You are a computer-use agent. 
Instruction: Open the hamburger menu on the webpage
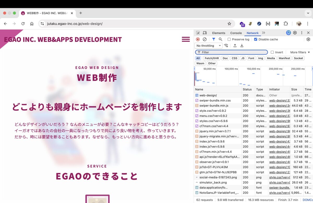(x=186, y=39)
